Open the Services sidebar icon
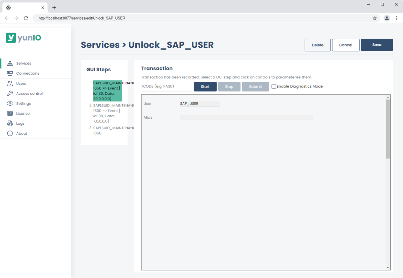This screenshot has height=278, width=403. pos(10,63)
